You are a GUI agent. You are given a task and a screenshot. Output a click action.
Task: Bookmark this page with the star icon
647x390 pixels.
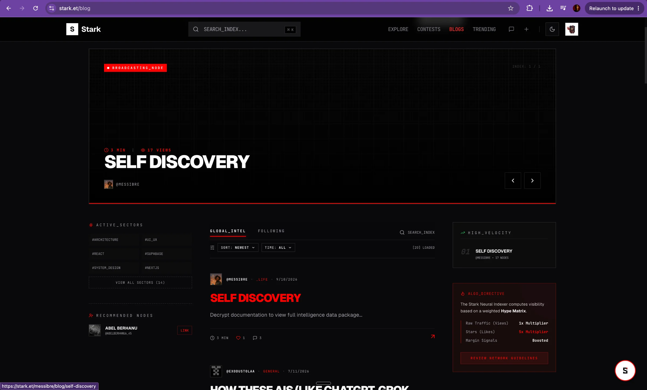[511, 8]
